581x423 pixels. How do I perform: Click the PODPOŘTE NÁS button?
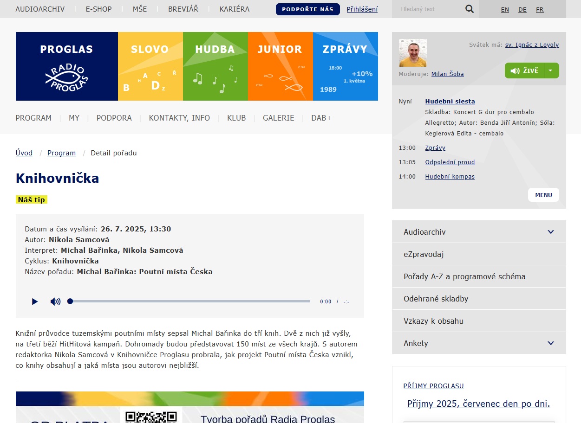(308, 9)
